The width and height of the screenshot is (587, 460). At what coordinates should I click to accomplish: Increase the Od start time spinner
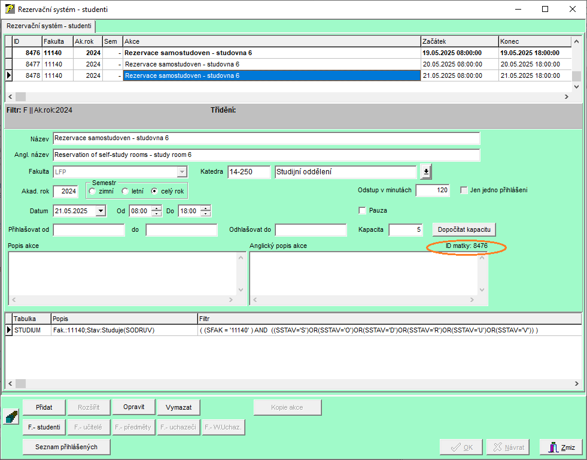pos(157,208)
